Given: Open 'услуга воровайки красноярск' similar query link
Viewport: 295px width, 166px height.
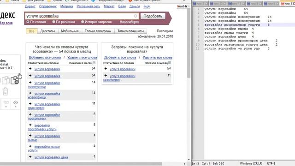Looking at the screenshot, I should pyautogui.click(x=119, y=78).
